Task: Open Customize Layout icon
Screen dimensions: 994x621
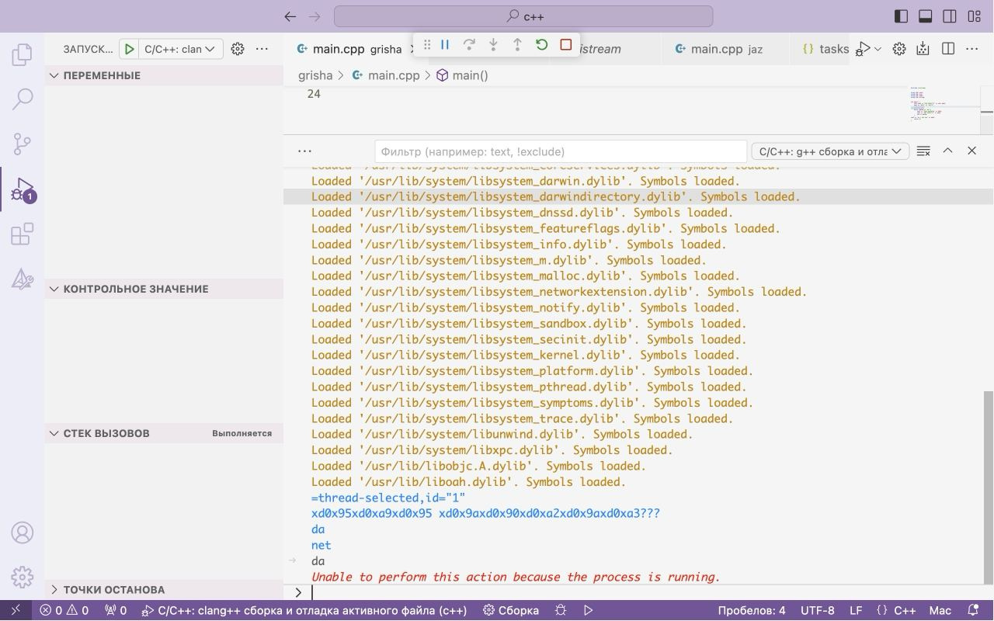Action: coord(974,16)
